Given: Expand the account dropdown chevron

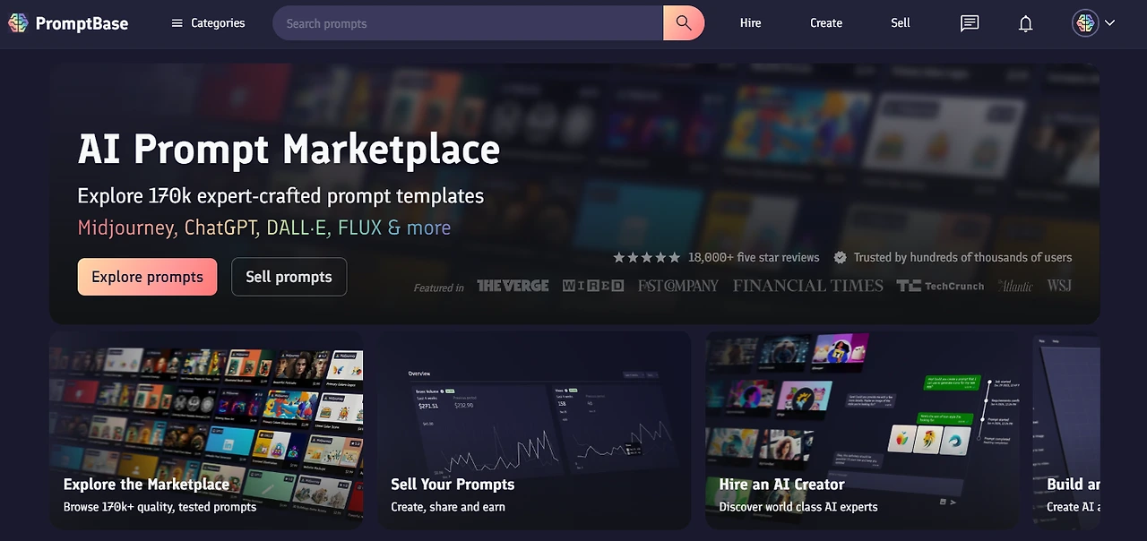Looking at the screenshot, I should (x=1110, y=23).
